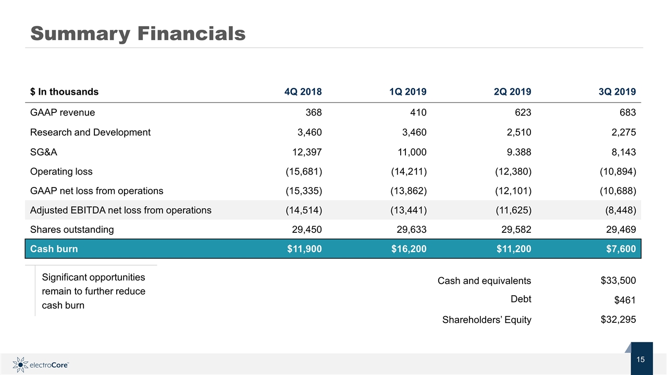Click the '$ In thousands' header
Image resolution: width=667 pixels, height=375 pixels.
coord(64,92)
